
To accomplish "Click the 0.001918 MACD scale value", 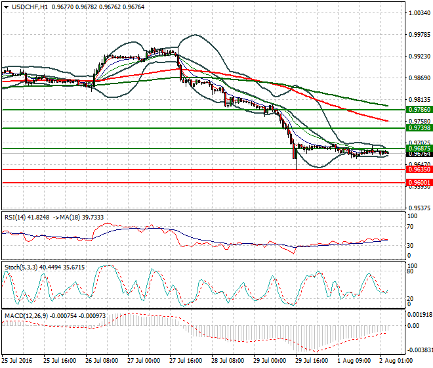I will click(x=420, y=315).
